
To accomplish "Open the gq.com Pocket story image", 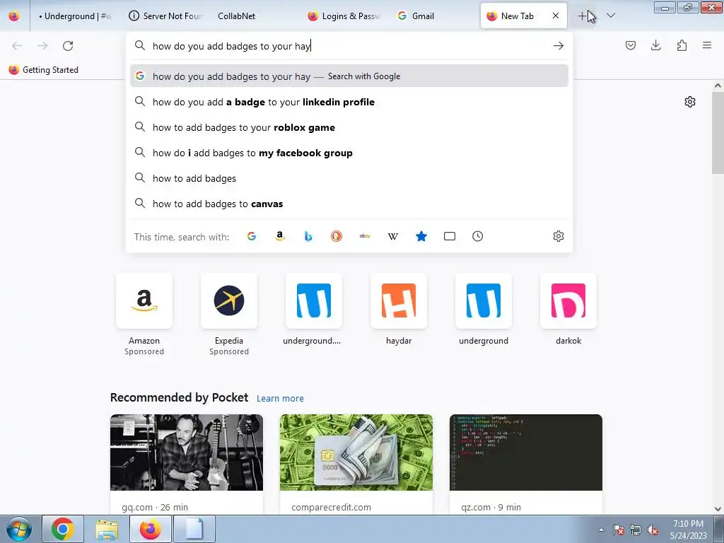I will (x=187, y=452).
